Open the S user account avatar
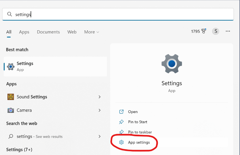This screenshot has height=155, width=240. (x=216, y=31)
